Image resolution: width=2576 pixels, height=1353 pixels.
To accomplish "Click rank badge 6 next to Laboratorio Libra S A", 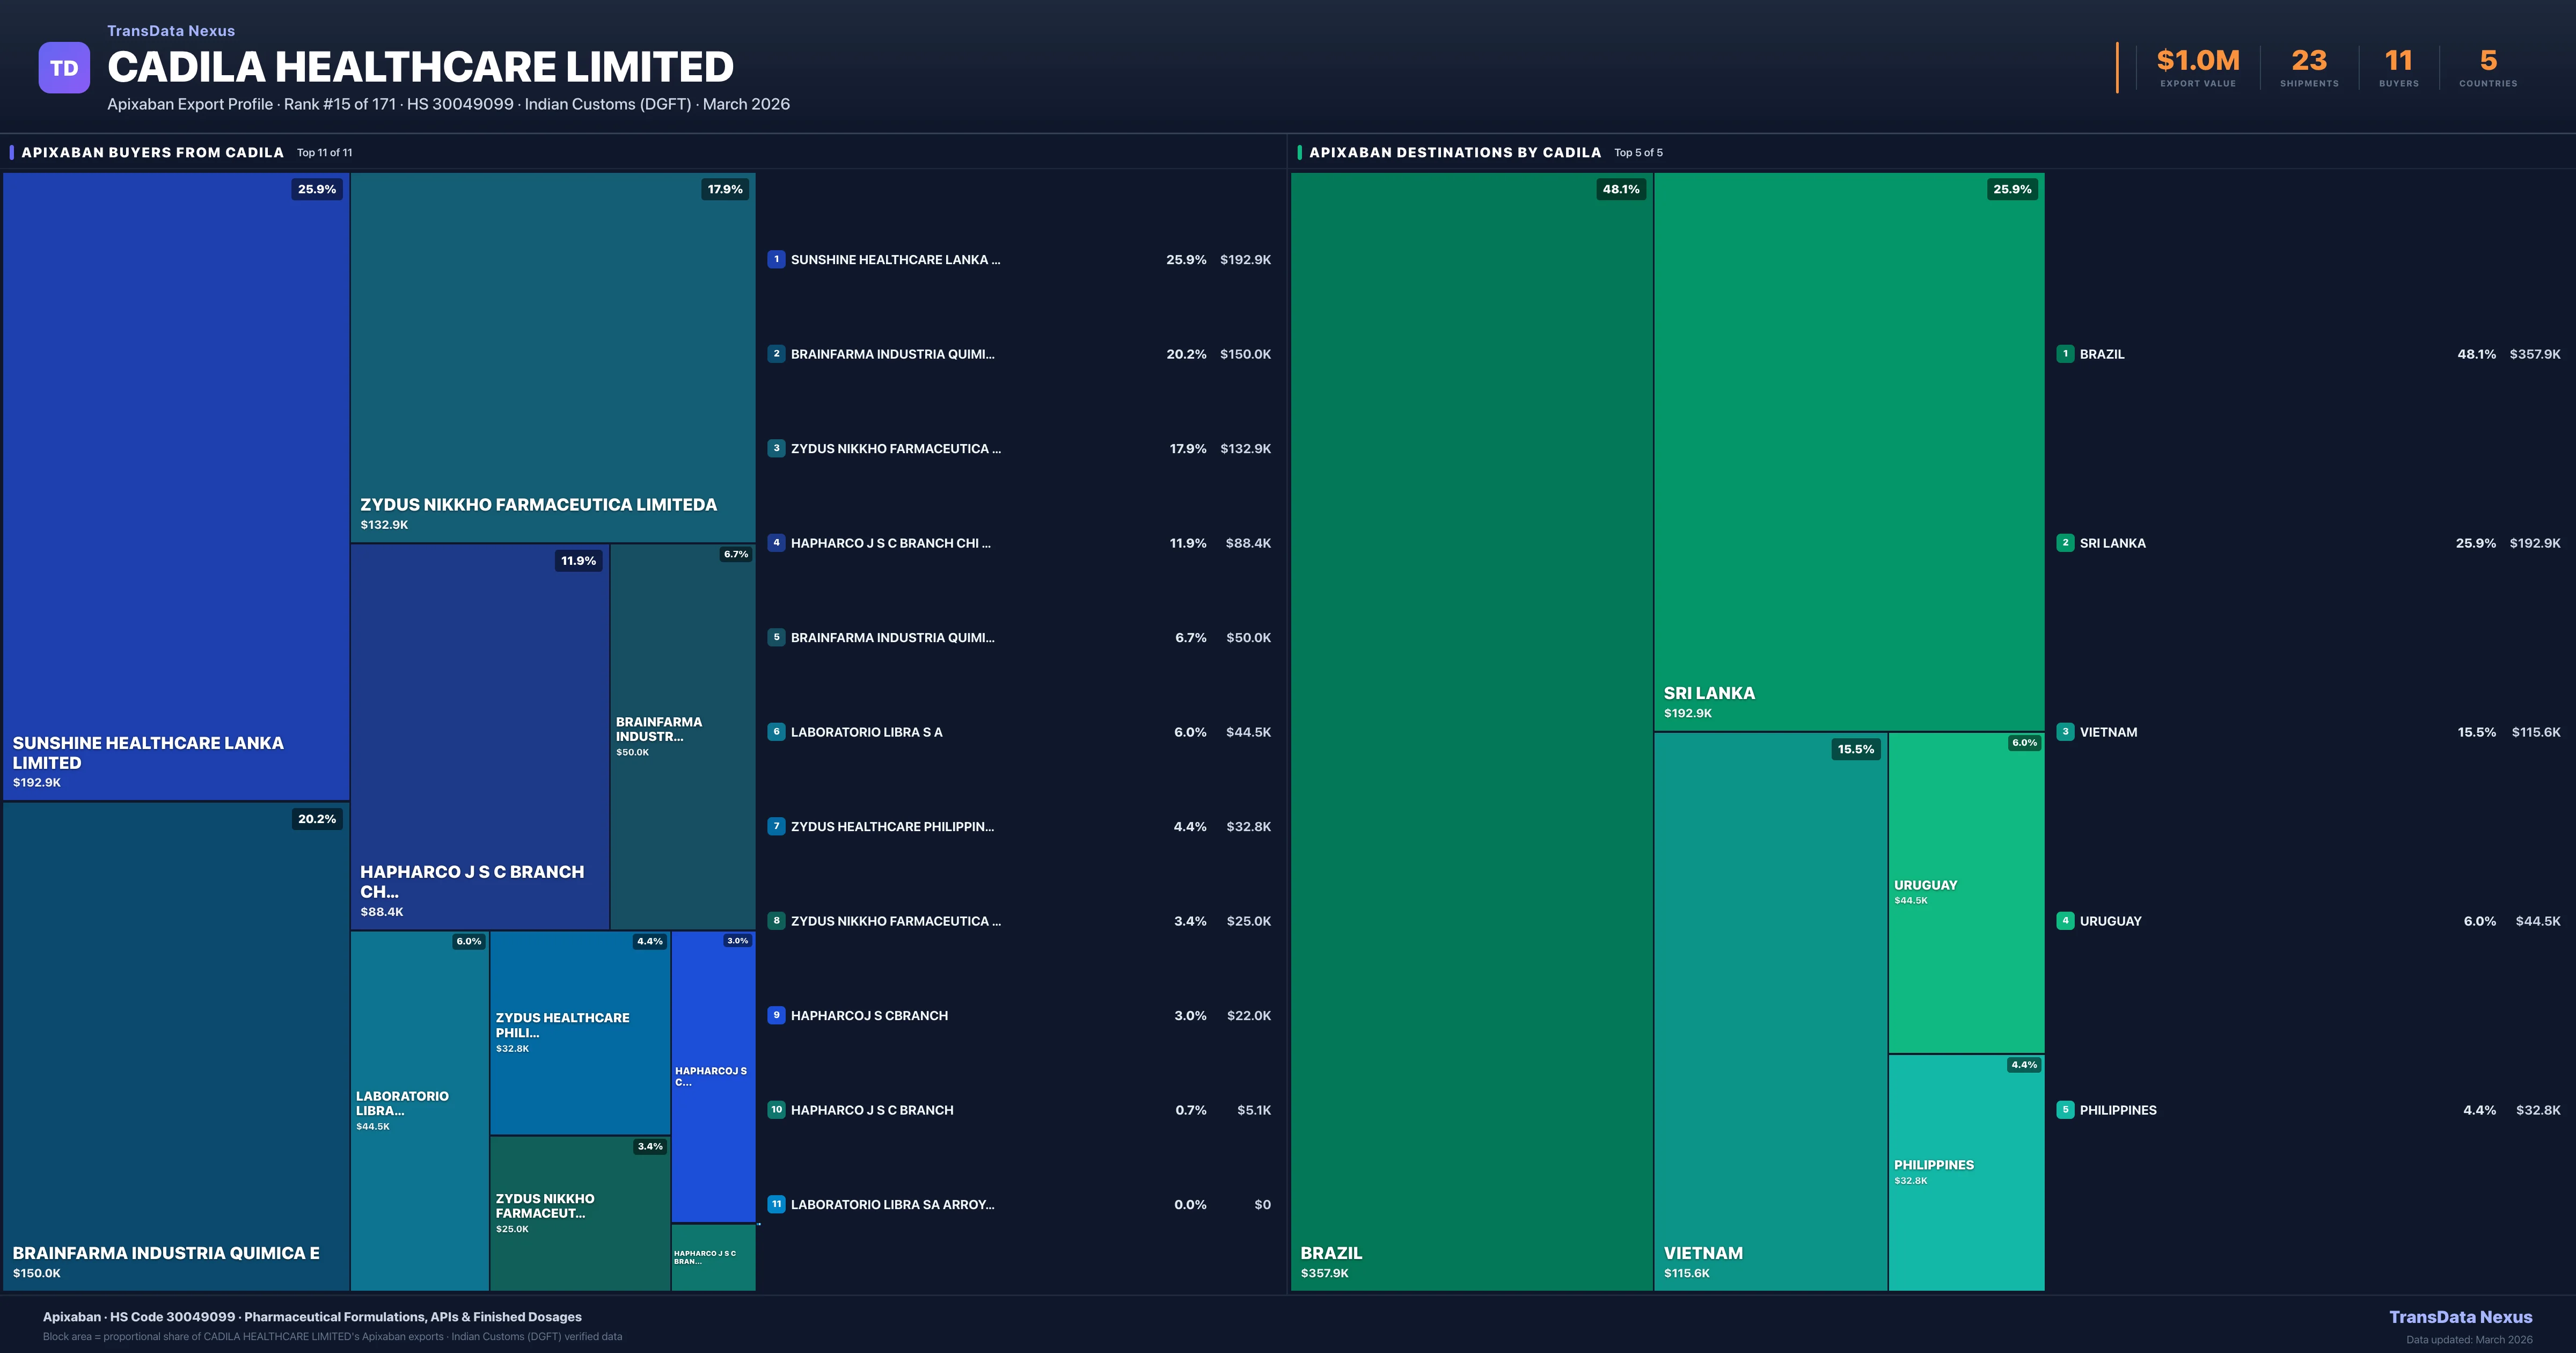I will 776,732.
